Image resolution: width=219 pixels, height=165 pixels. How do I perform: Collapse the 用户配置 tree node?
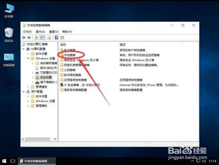(x=24, y=92)
